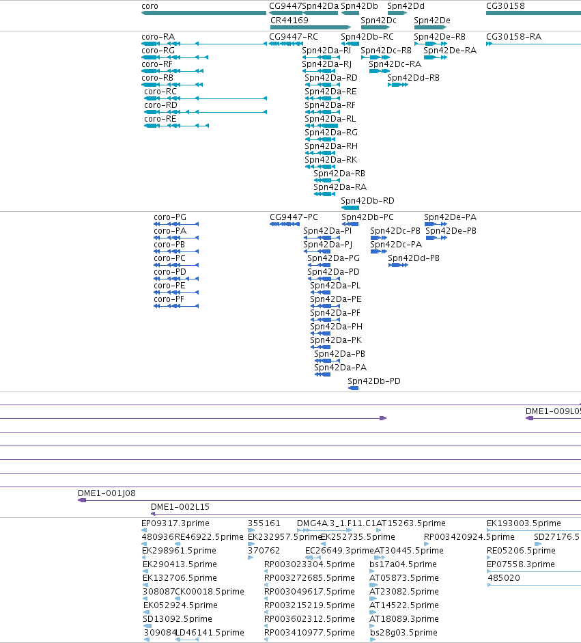The image size is (581, 643).
Task: Click EST RP003023304.5prime
Action: click(x=309, y=564)
